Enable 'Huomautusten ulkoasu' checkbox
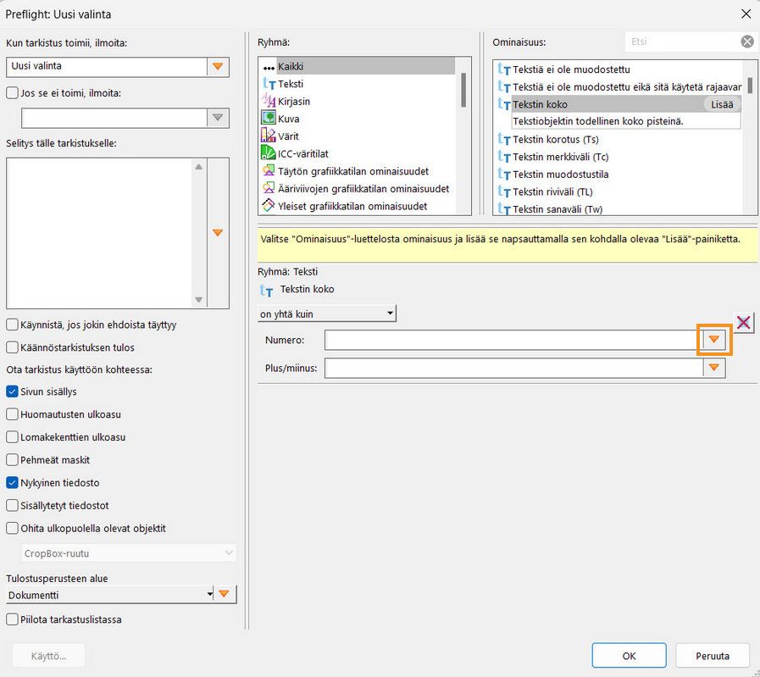 tap(12, 414)
